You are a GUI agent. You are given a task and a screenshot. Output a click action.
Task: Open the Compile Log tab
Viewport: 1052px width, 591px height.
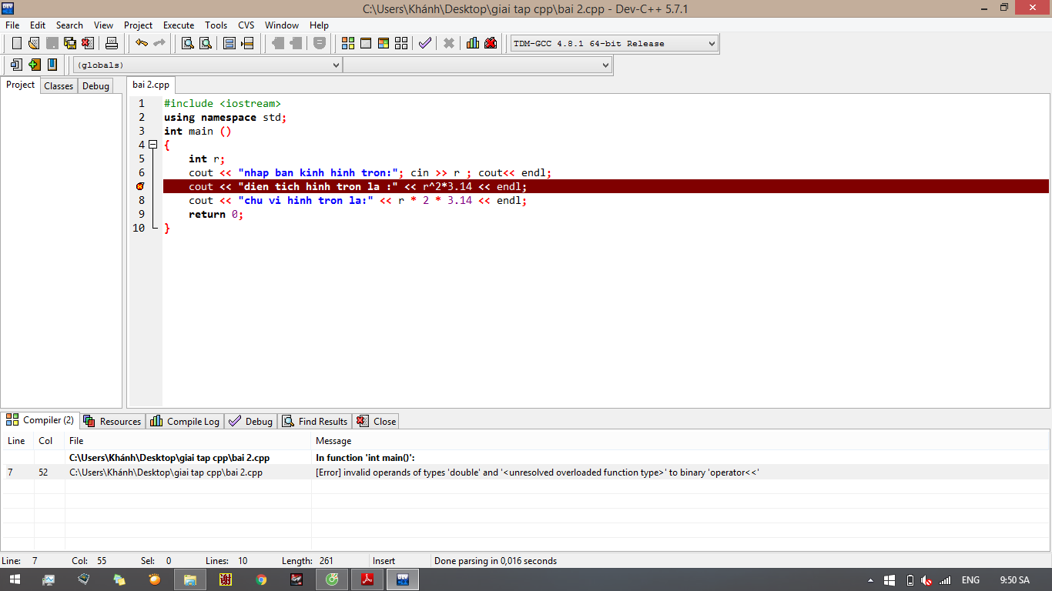[x=186, y=421]
